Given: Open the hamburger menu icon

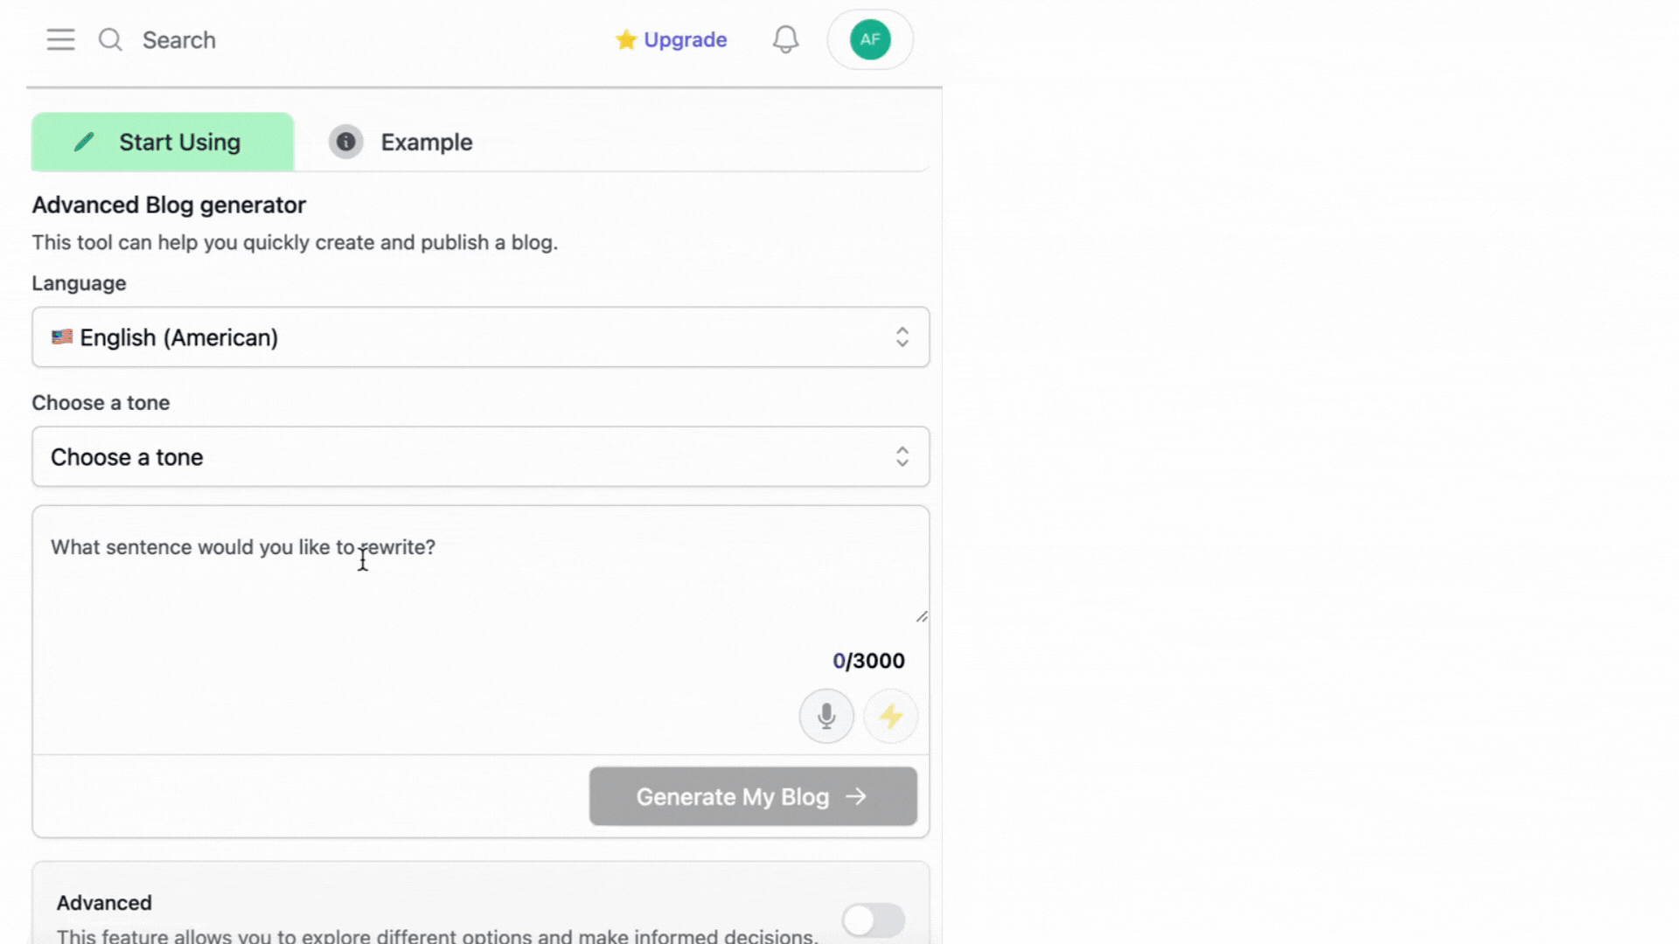Looking at the screenshot, I should [x=60, y=40].
